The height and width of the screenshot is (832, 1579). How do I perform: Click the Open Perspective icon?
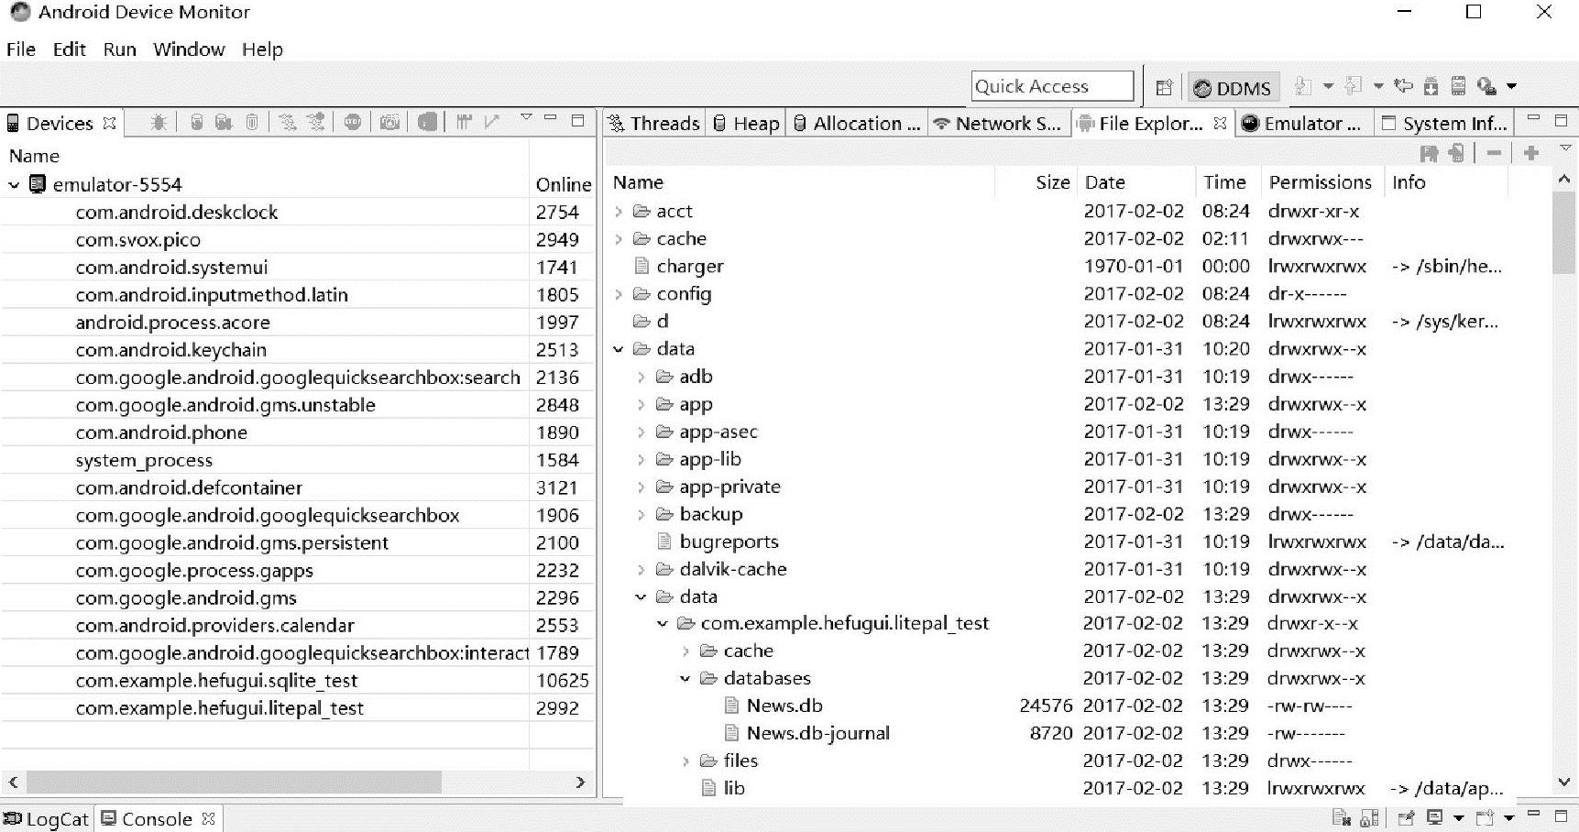tap(1164, 87)
